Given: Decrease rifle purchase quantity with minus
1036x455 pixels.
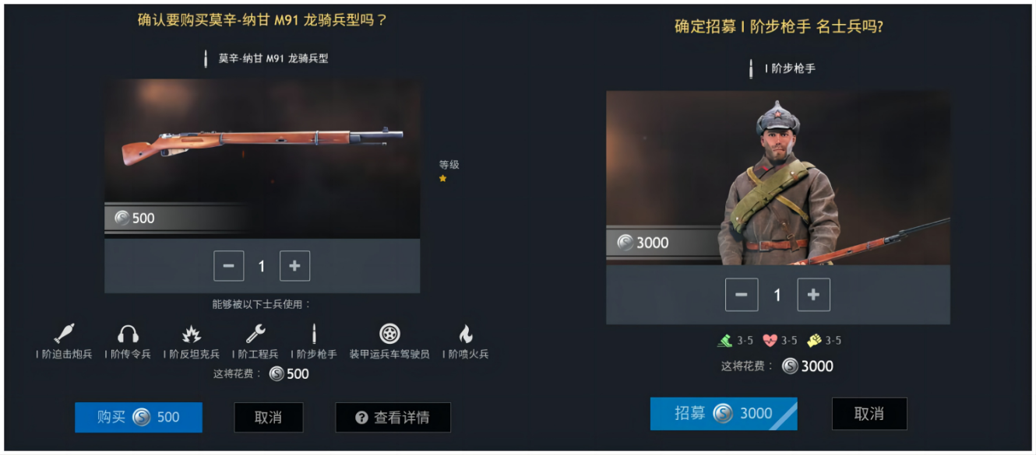Looking at the screenshot, I should pyautogui.click(x=229, y=266).
